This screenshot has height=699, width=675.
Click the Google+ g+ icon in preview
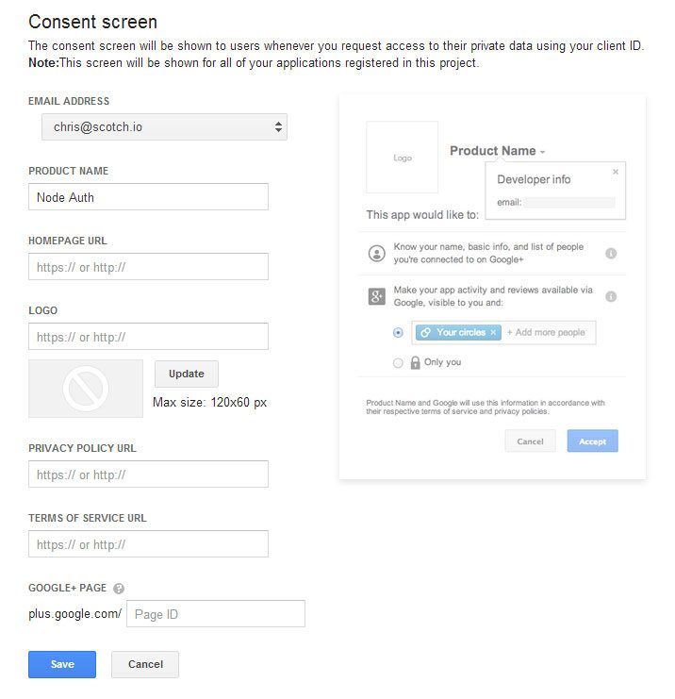point(377,297)
